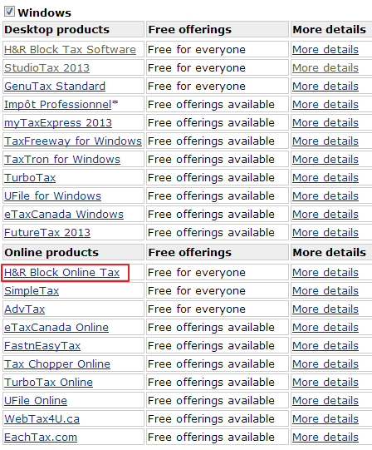Click the Windows section label

(x=44, y=13)
